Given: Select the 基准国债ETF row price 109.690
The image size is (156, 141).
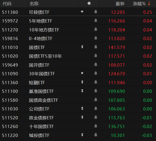Looking at the screenshot, I should [116, 91].
